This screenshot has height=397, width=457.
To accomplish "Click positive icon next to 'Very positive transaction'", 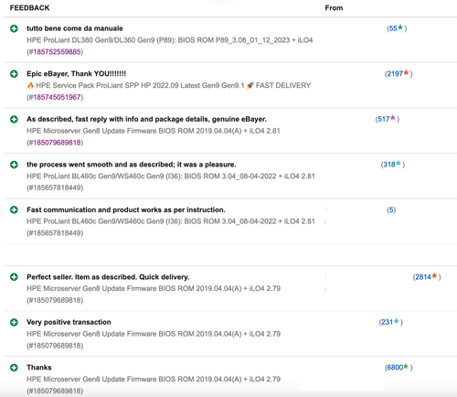I will tap(14, 322).
